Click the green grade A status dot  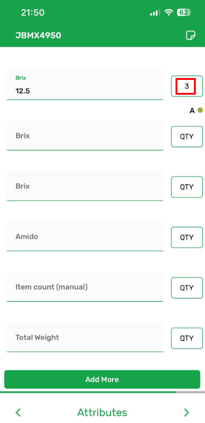point(200,110)
